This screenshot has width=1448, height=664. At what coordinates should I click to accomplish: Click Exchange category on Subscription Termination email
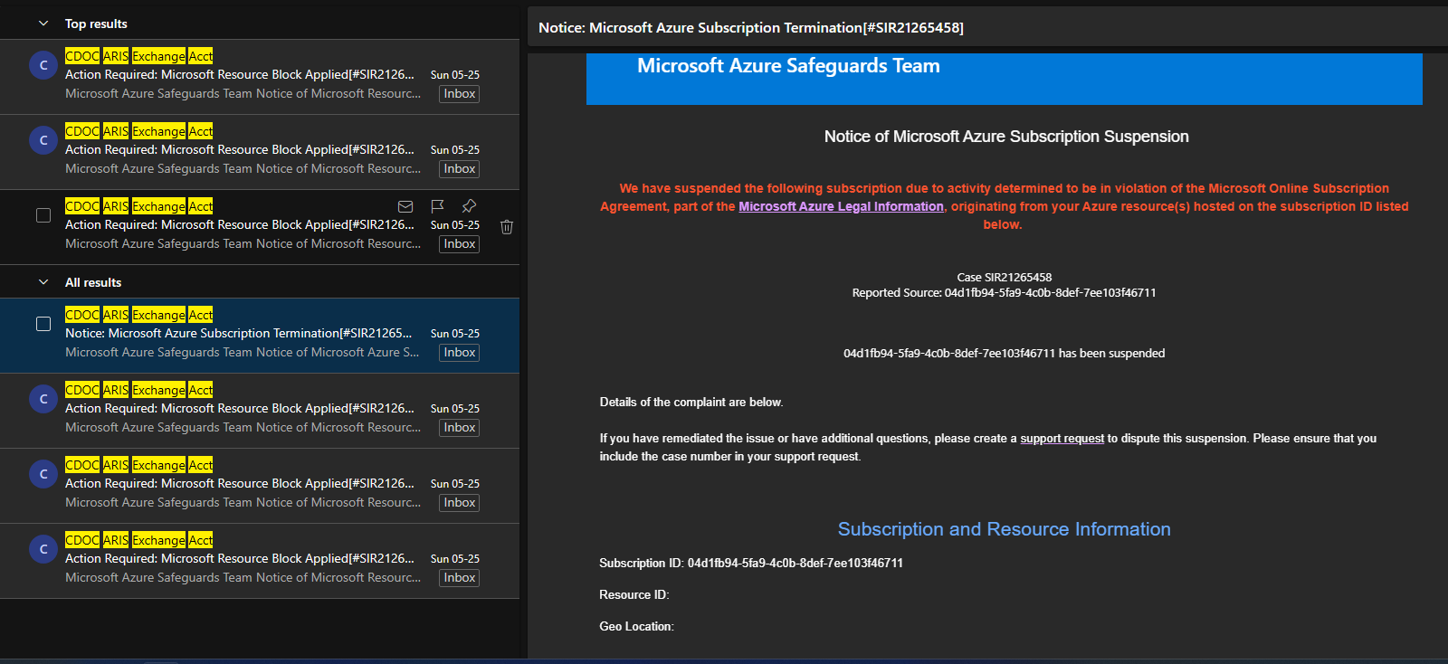(x=159, y=315)
